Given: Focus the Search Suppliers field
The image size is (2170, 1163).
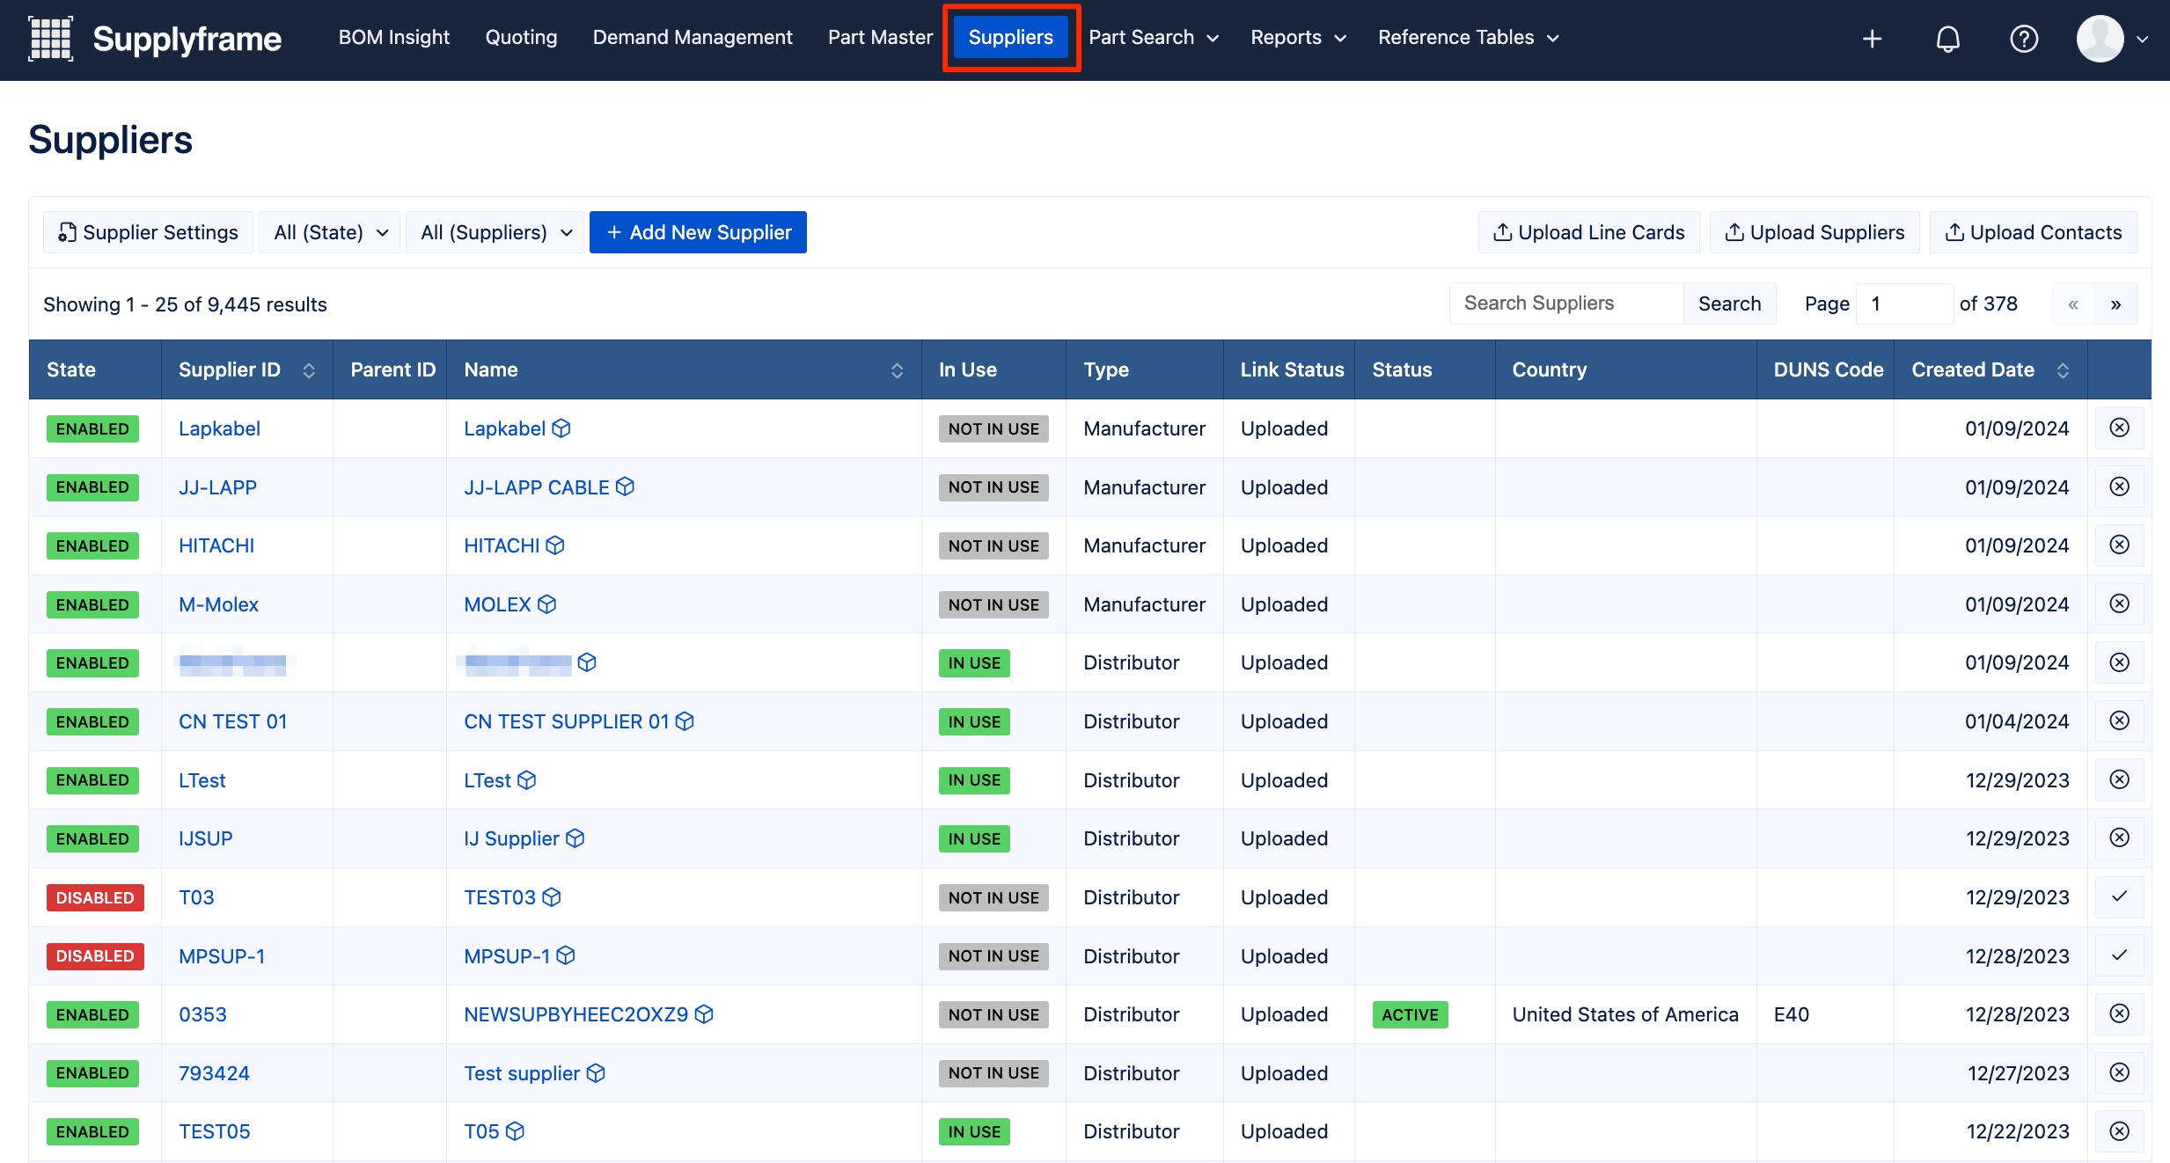Looking at the screenshot, I should tap(1566, 304).
